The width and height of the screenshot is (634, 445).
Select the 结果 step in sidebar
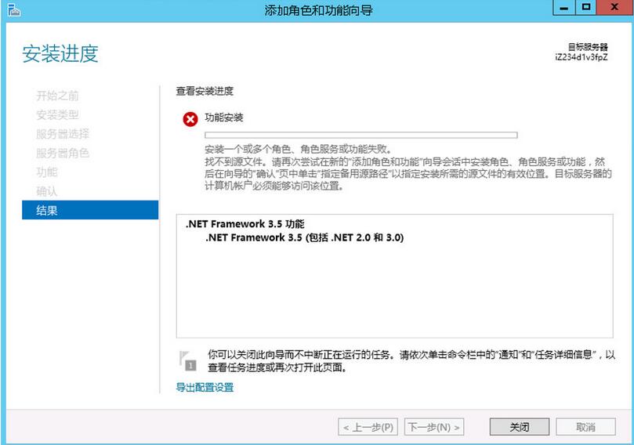[x=90, y=210]
